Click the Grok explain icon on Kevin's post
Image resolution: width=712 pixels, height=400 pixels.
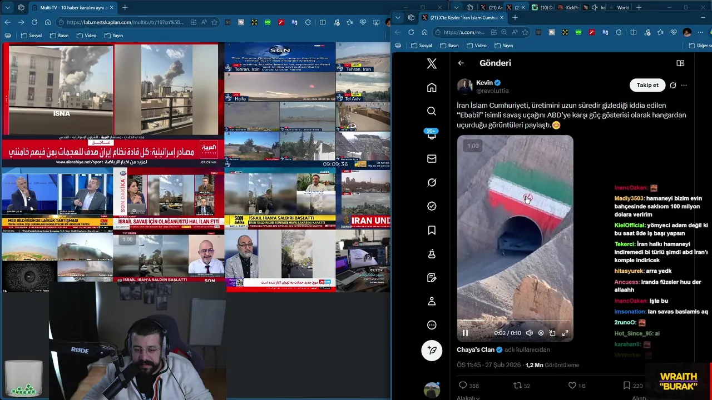pos(673,86)
